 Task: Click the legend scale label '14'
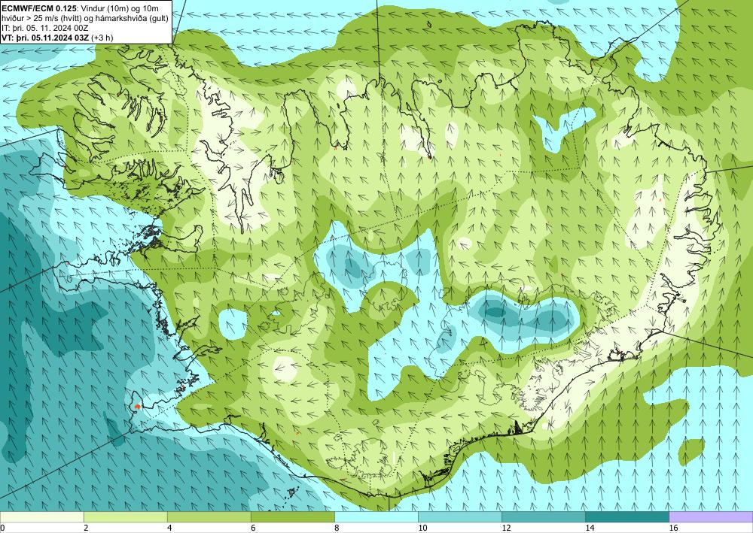(590, 528)
